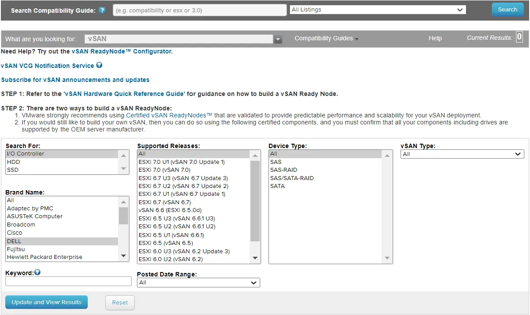Select SAS-RAID device type
530x315 pixels.
click(326, 170)
